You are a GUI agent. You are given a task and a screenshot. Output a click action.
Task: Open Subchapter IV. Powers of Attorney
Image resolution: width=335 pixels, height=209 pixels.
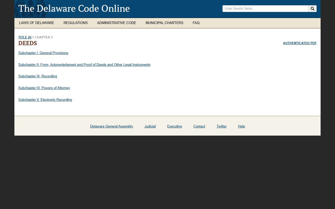[44, 88]
